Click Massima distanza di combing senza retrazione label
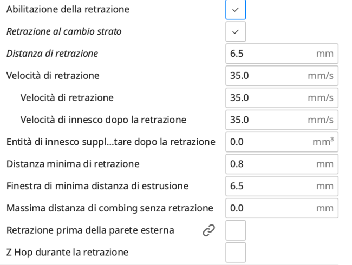352x265 pixels. pos(109,208)
